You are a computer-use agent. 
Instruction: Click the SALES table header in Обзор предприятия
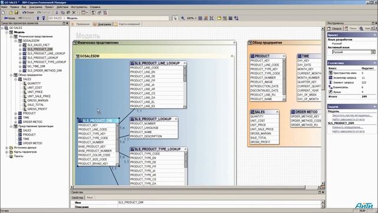(265, 112)
